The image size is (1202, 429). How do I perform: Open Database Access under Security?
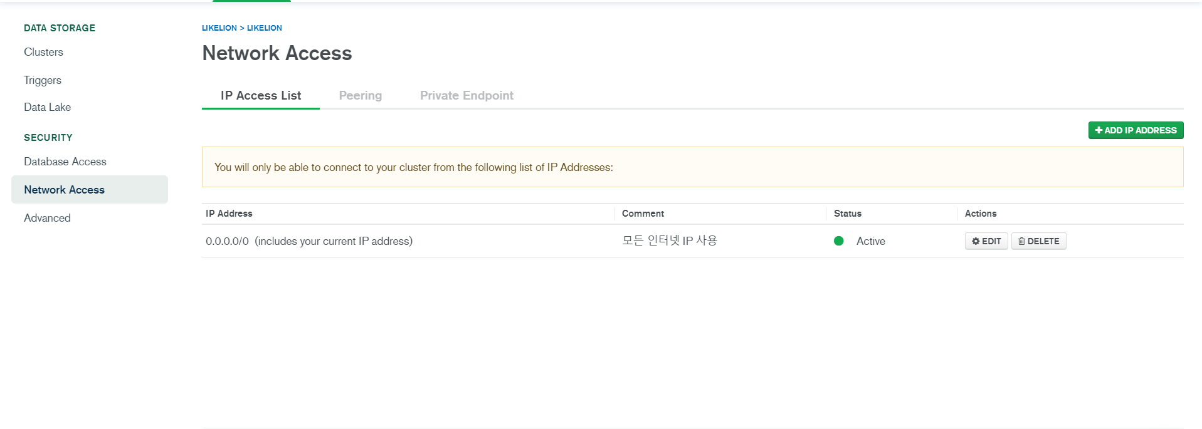65,162
